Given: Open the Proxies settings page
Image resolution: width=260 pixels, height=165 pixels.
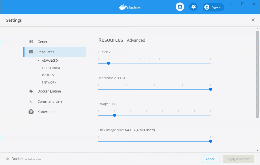Looking at the screenshot, I should point(48,75).
